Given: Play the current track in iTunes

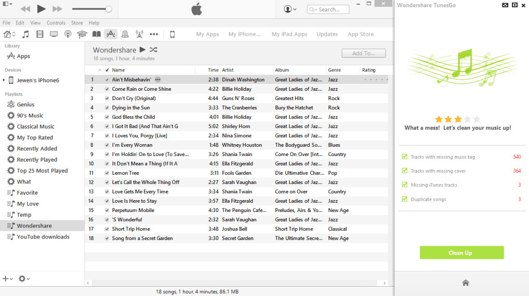Looking at the screenshot, I should [41, 9].
